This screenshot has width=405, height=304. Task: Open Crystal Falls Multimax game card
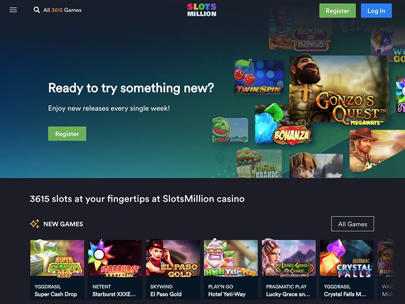point(346,269)
